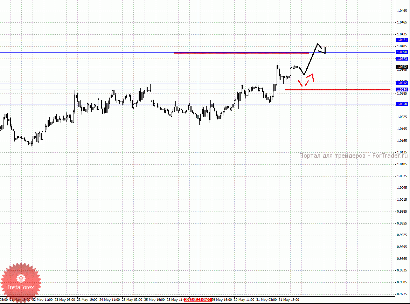Viewport: 410px width, 304px height.
Task: Click the 0.9895 price axis value
Action: [x=402, y=247]
